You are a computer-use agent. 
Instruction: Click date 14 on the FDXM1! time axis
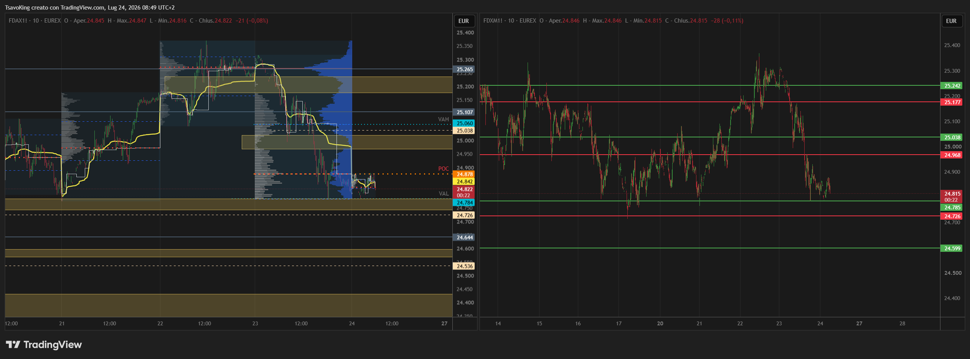pos(498,323)
